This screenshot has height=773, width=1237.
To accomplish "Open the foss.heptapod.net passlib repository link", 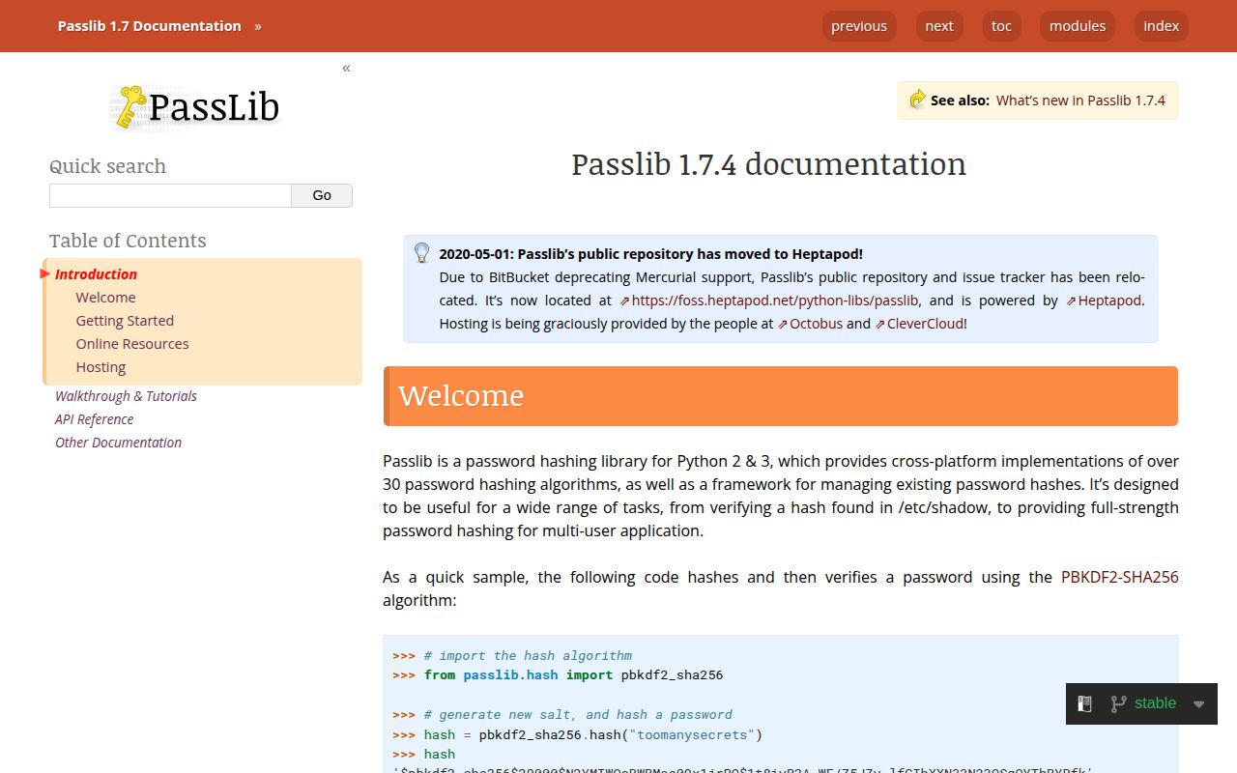I will (769, 301).
